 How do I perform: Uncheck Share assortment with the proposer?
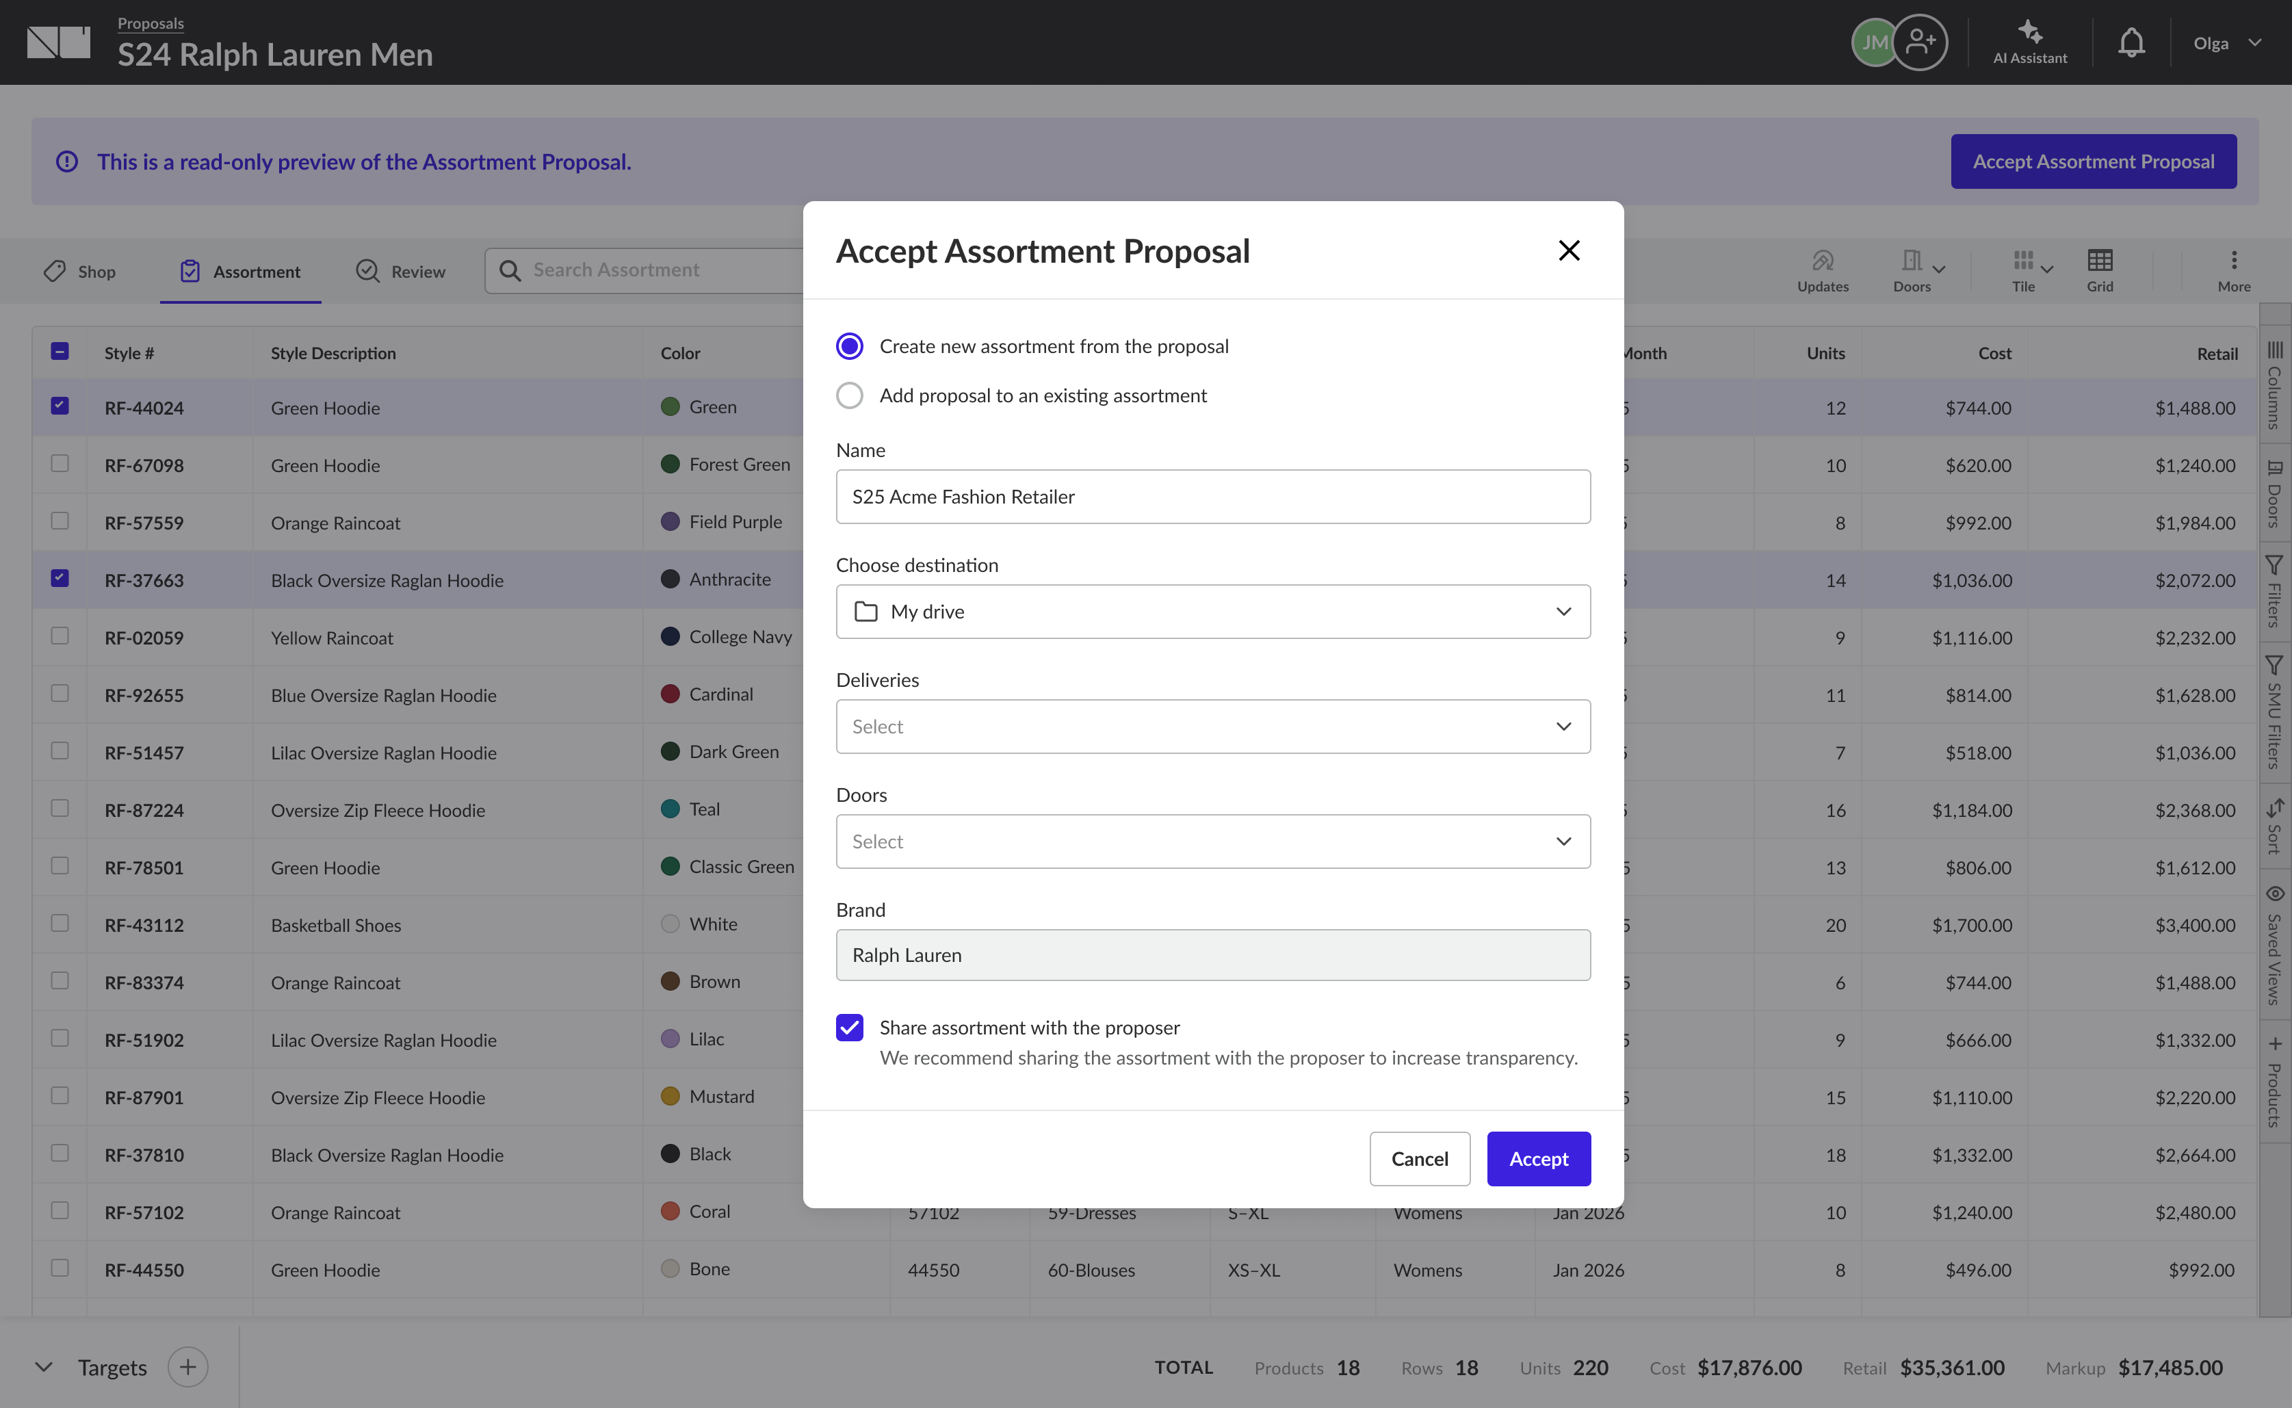849,1027
